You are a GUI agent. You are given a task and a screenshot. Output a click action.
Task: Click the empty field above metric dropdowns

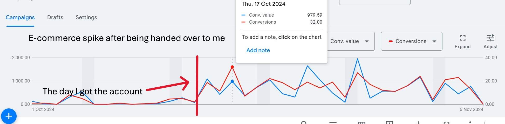(375, 2)
